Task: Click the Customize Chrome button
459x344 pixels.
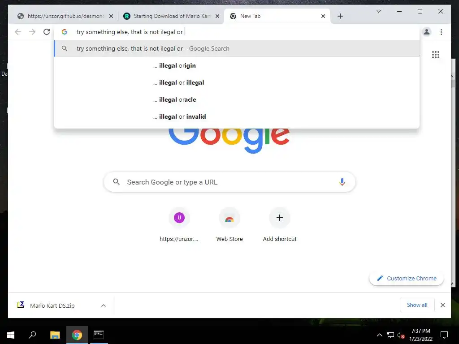Action: [x=407, y=278]
